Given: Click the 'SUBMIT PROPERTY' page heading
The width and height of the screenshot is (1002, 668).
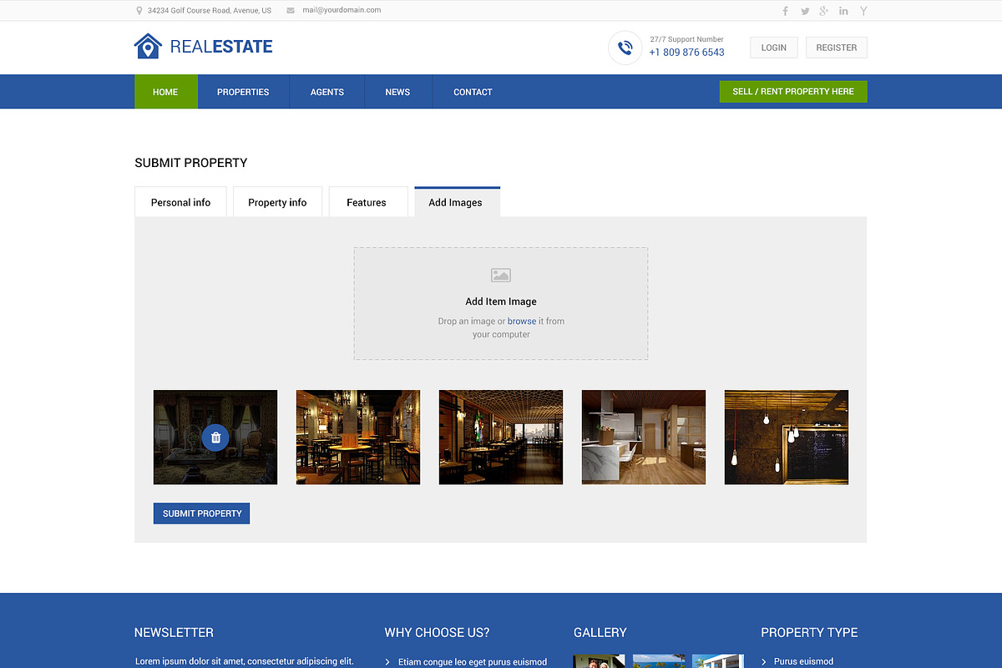Looking at the screenshot, I should 191,163.
